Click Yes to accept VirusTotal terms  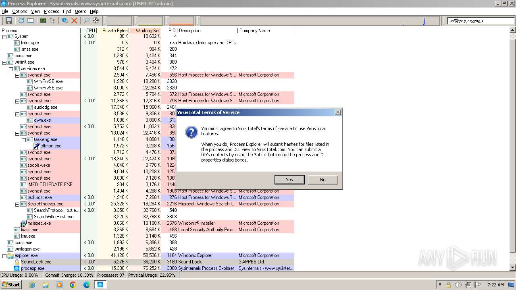(x=289, y=180)
